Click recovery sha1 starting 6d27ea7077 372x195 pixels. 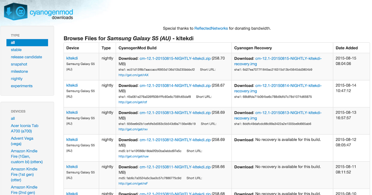pyautogui.click(x=277, y=70)
